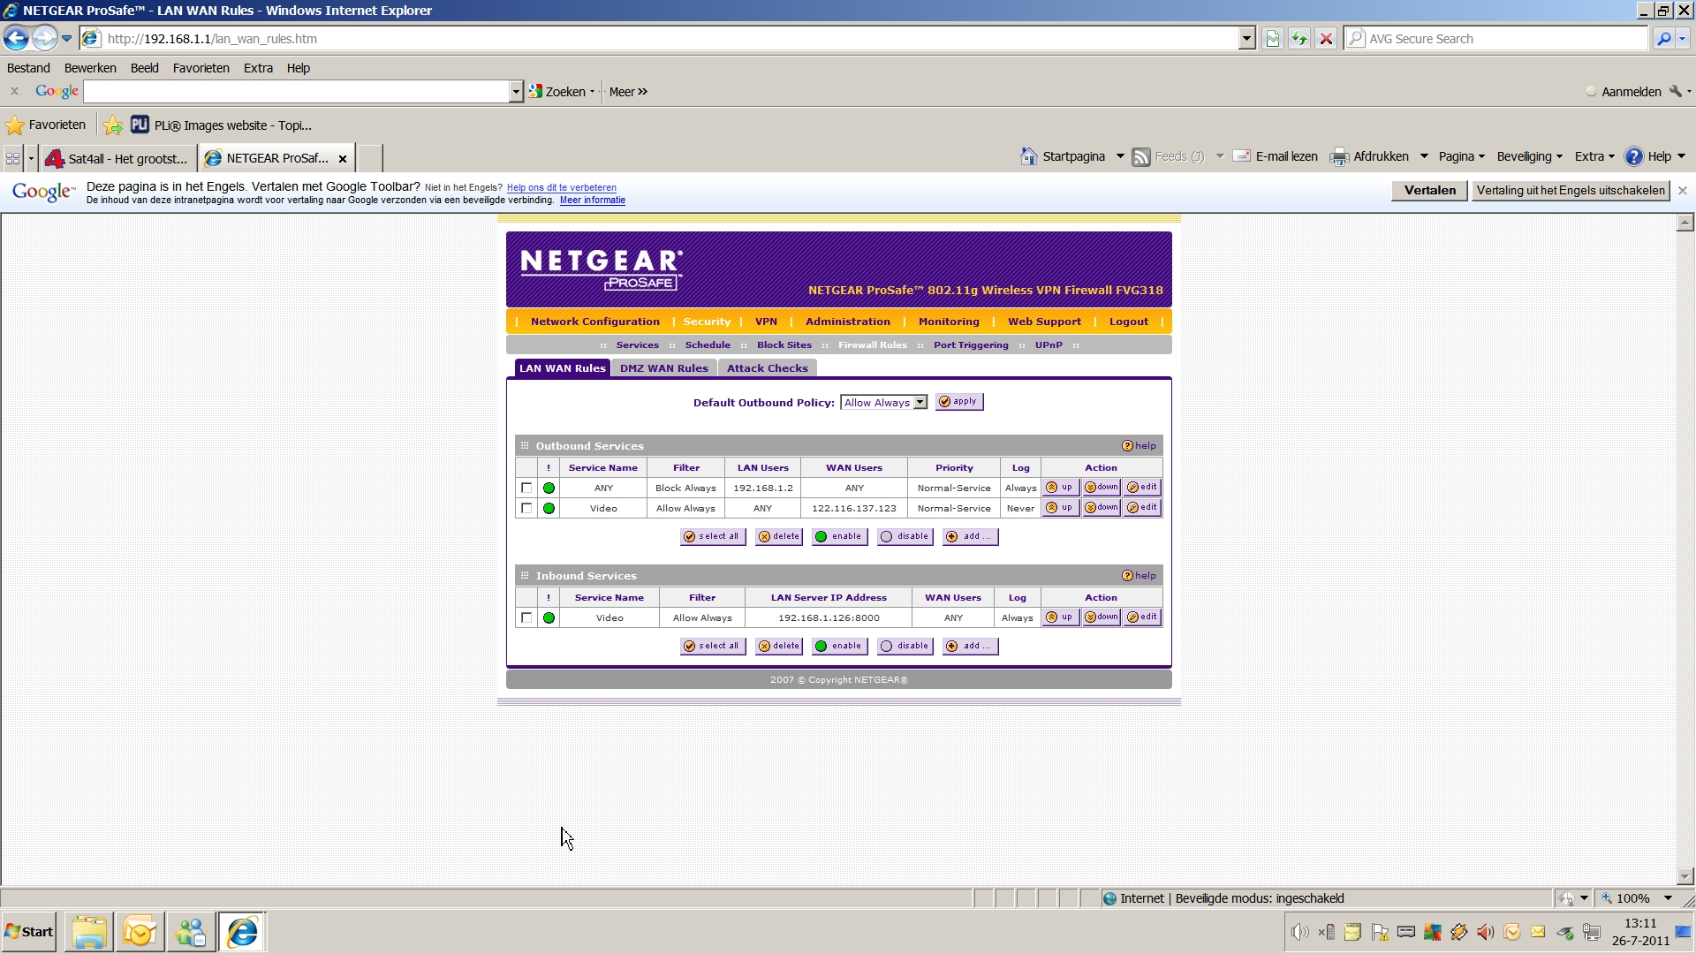Click the Forward navigation arrow

click(44, 38)
